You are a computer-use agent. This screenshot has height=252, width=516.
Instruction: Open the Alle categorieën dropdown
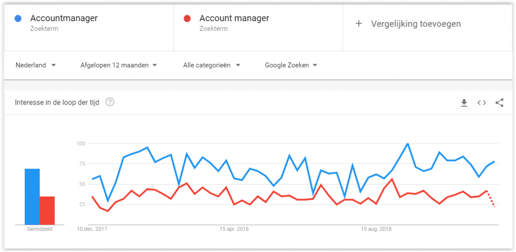[x=212, y=65]
